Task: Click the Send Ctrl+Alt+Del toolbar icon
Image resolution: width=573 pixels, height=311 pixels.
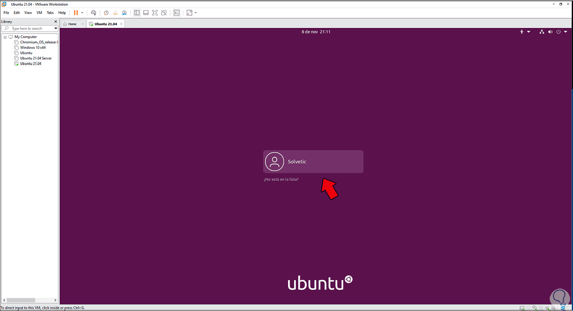Action: pos(93,13)
